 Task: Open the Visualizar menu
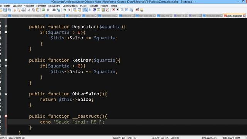pyautogui.click(x=29, y=6)
